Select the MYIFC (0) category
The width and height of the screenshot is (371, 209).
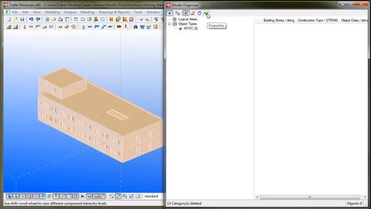tap(191, 28)
